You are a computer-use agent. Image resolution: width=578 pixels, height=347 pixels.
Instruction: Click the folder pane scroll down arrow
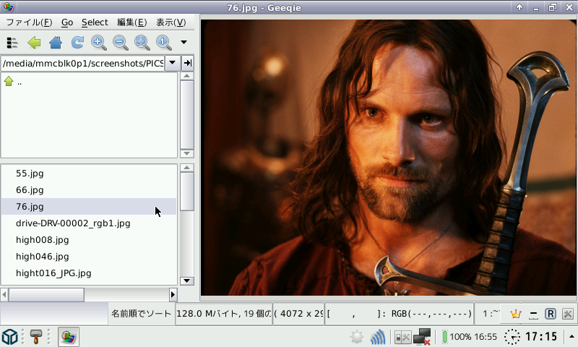click(187, 153)
